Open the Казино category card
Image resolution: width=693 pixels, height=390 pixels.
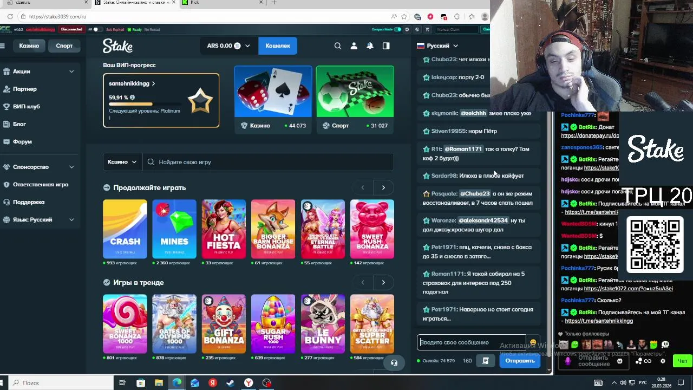[273, 99]
